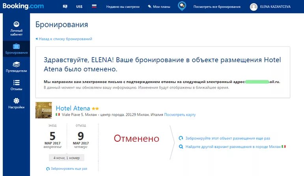
Task: Change currency via US$ selector
Action: pyautogui.click(x=79, y=7)
